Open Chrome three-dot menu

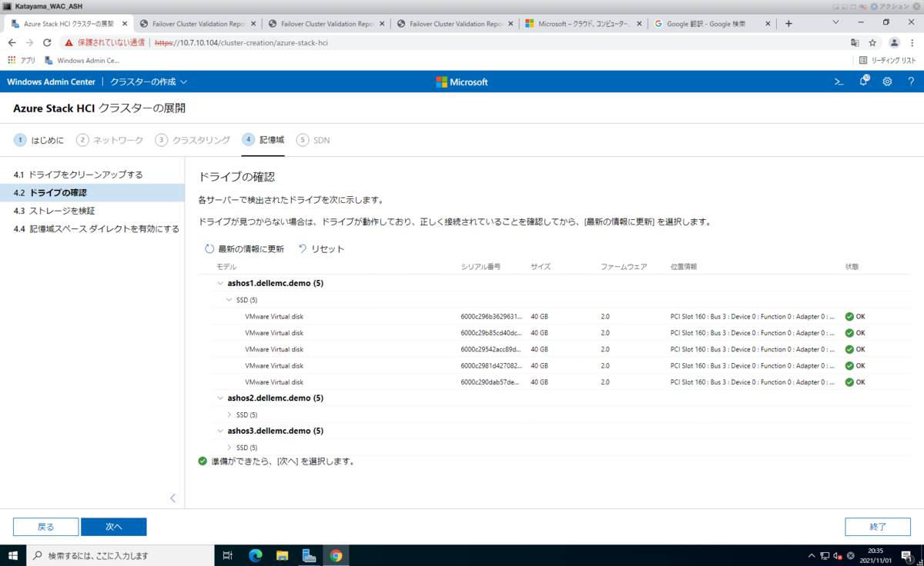[912, 43]
